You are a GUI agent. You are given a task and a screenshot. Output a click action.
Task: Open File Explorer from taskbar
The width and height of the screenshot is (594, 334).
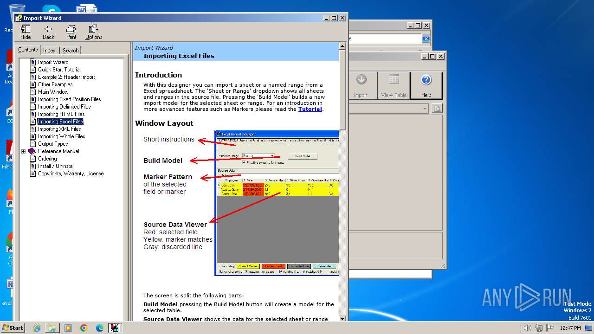(52, 328)
